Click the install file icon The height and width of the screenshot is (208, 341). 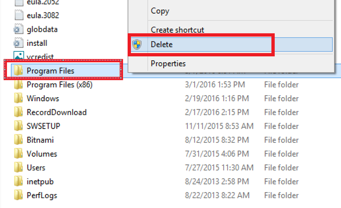19,44
